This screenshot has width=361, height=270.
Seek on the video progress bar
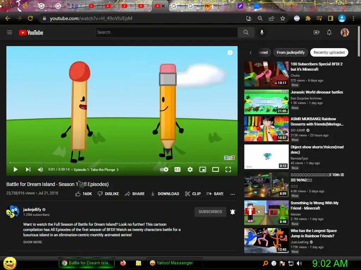tap(122, 162)
